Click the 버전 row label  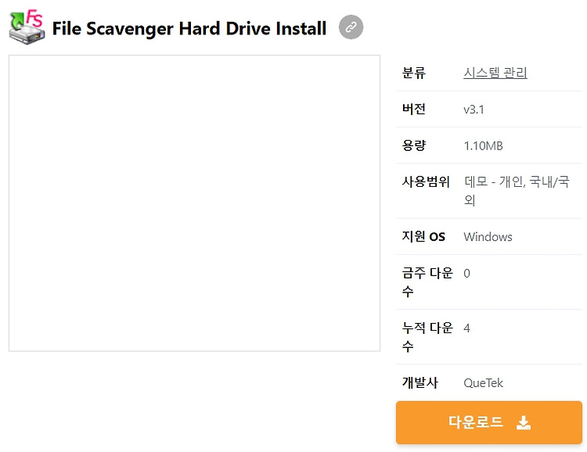414,109
